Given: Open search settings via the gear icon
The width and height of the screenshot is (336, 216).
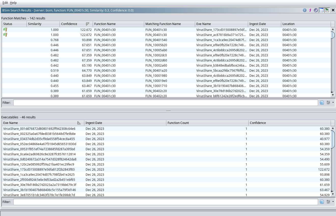Looking at the screenshot, I should [316, 10].
